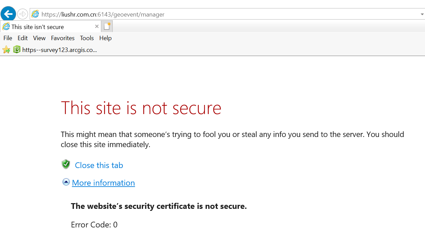
Task: Open the Edit menu
Action: tap(23, 38)
